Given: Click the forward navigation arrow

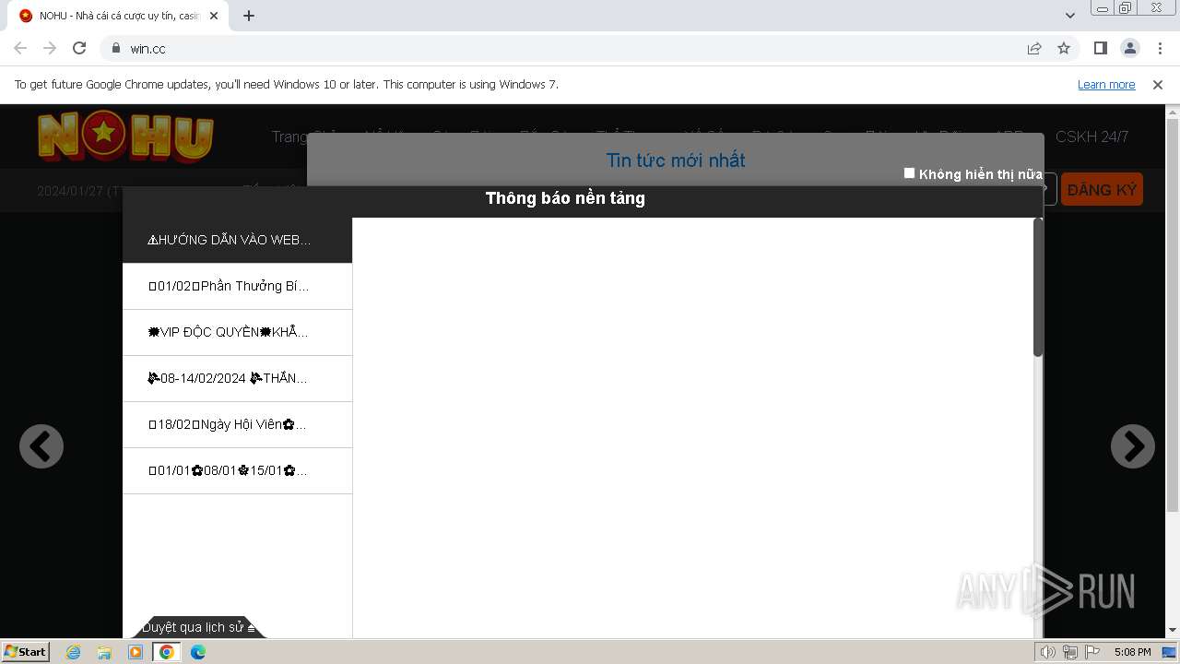Looking at the screenshot, I should tap(50, 48).
